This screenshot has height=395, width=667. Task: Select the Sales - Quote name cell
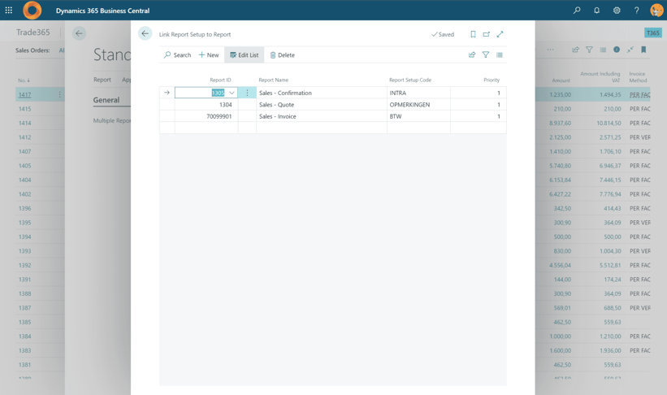point(322,105)
